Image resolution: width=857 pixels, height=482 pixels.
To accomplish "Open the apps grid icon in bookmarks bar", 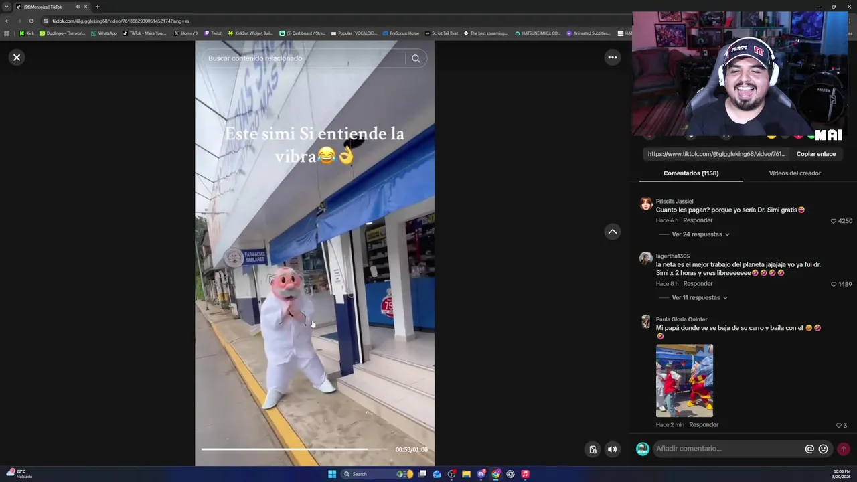I will [7, 33].
